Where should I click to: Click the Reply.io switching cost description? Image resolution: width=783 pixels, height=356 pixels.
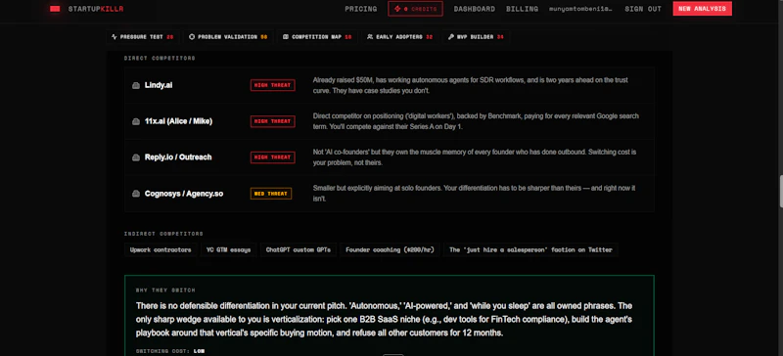(475, 157)
